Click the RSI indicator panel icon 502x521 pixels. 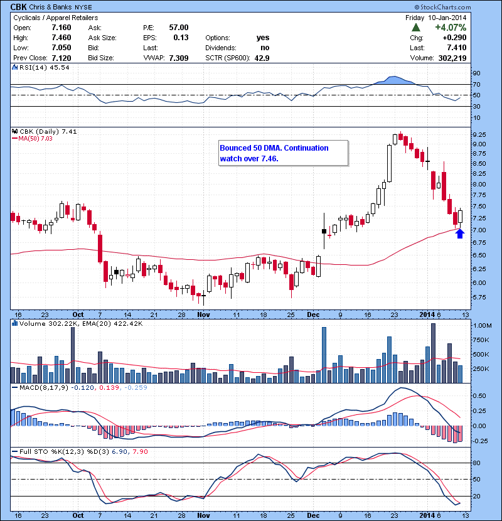14,67
